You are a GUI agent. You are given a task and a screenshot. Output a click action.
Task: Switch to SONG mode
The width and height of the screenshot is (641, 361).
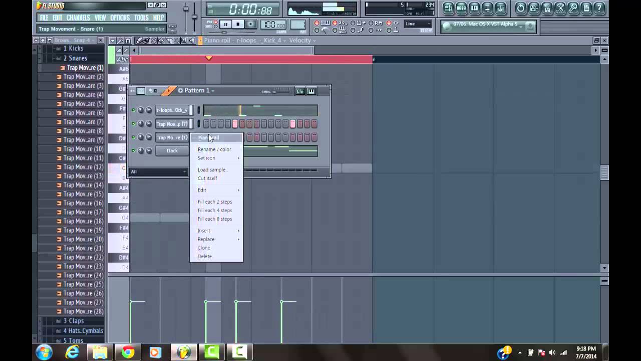click(215, 26)
